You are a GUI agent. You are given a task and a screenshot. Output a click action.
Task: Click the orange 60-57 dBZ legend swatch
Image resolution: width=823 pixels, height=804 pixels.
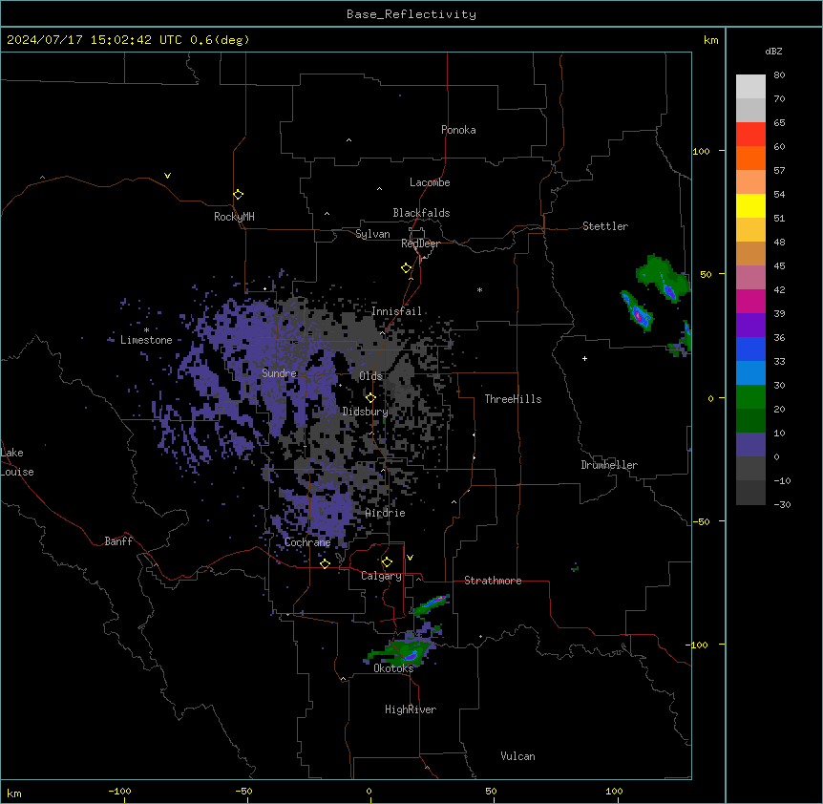750,158
